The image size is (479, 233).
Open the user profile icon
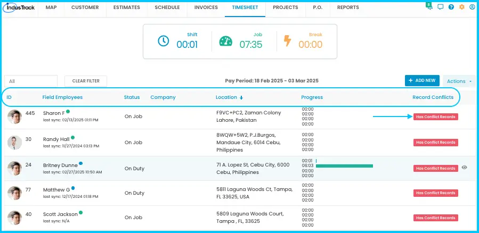point(472,7)
